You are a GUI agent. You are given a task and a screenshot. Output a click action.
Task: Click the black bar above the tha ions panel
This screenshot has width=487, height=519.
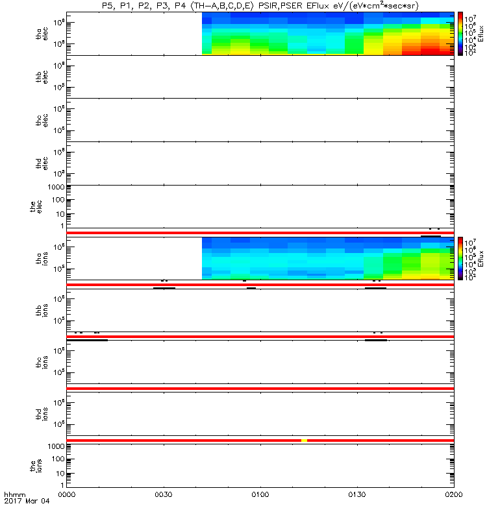click(x=431, y=236)
